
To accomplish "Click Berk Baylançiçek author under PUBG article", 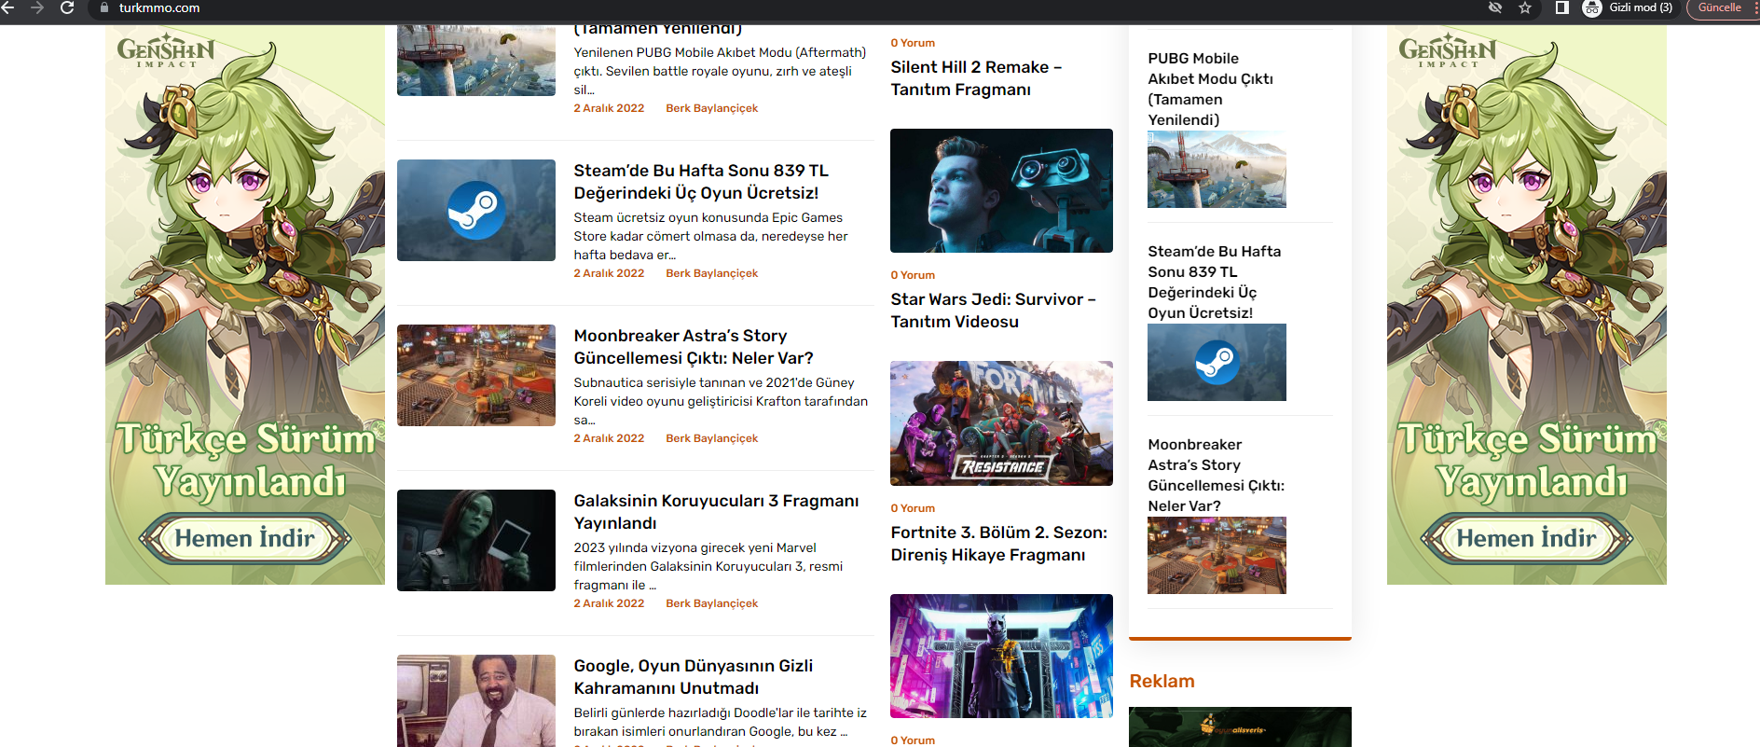I will [711, 108].
